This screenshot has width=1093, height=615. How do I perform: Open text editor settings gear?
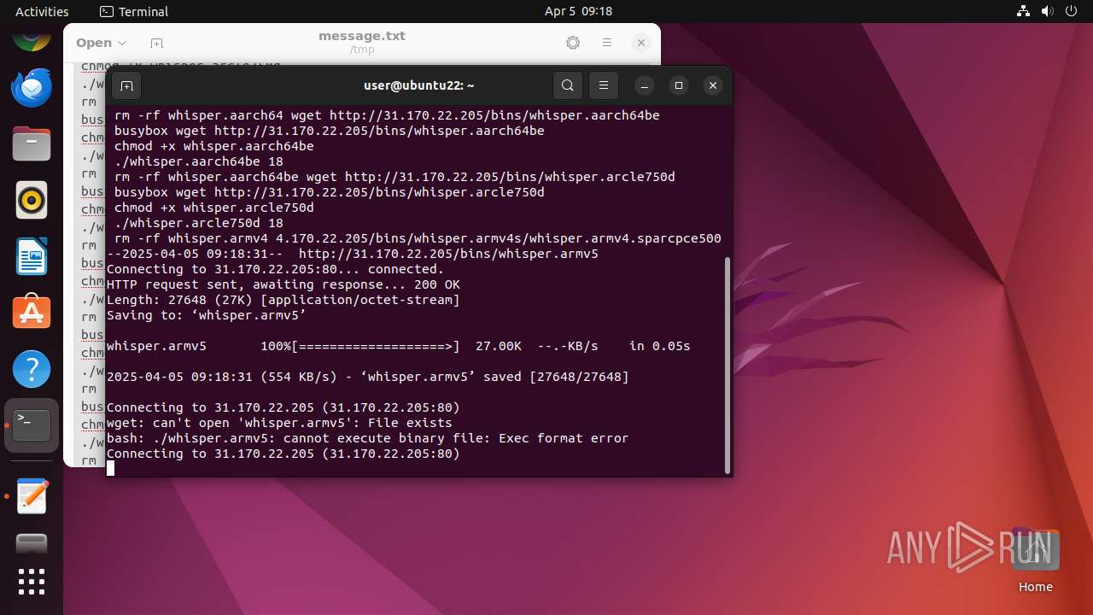point(573,43)
